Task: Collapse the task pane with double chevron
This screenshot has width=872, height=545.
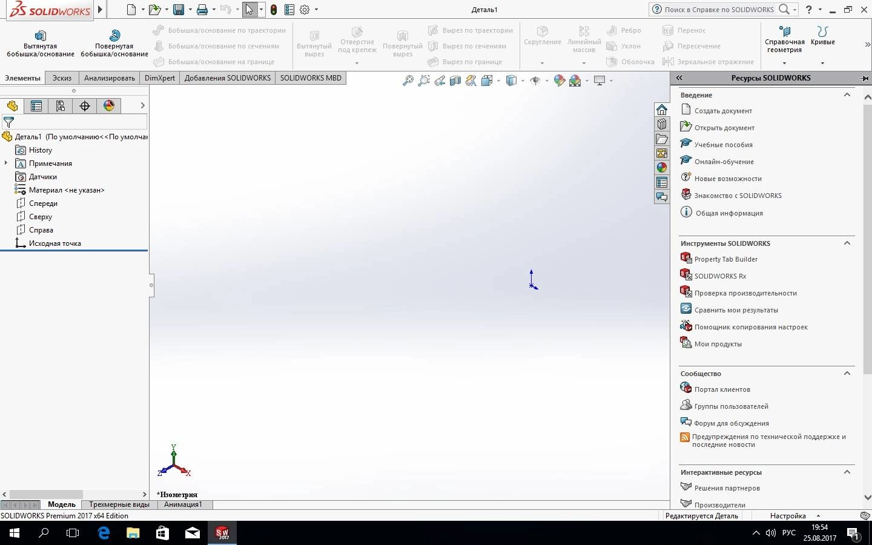Action: click(x=679, y=78)
